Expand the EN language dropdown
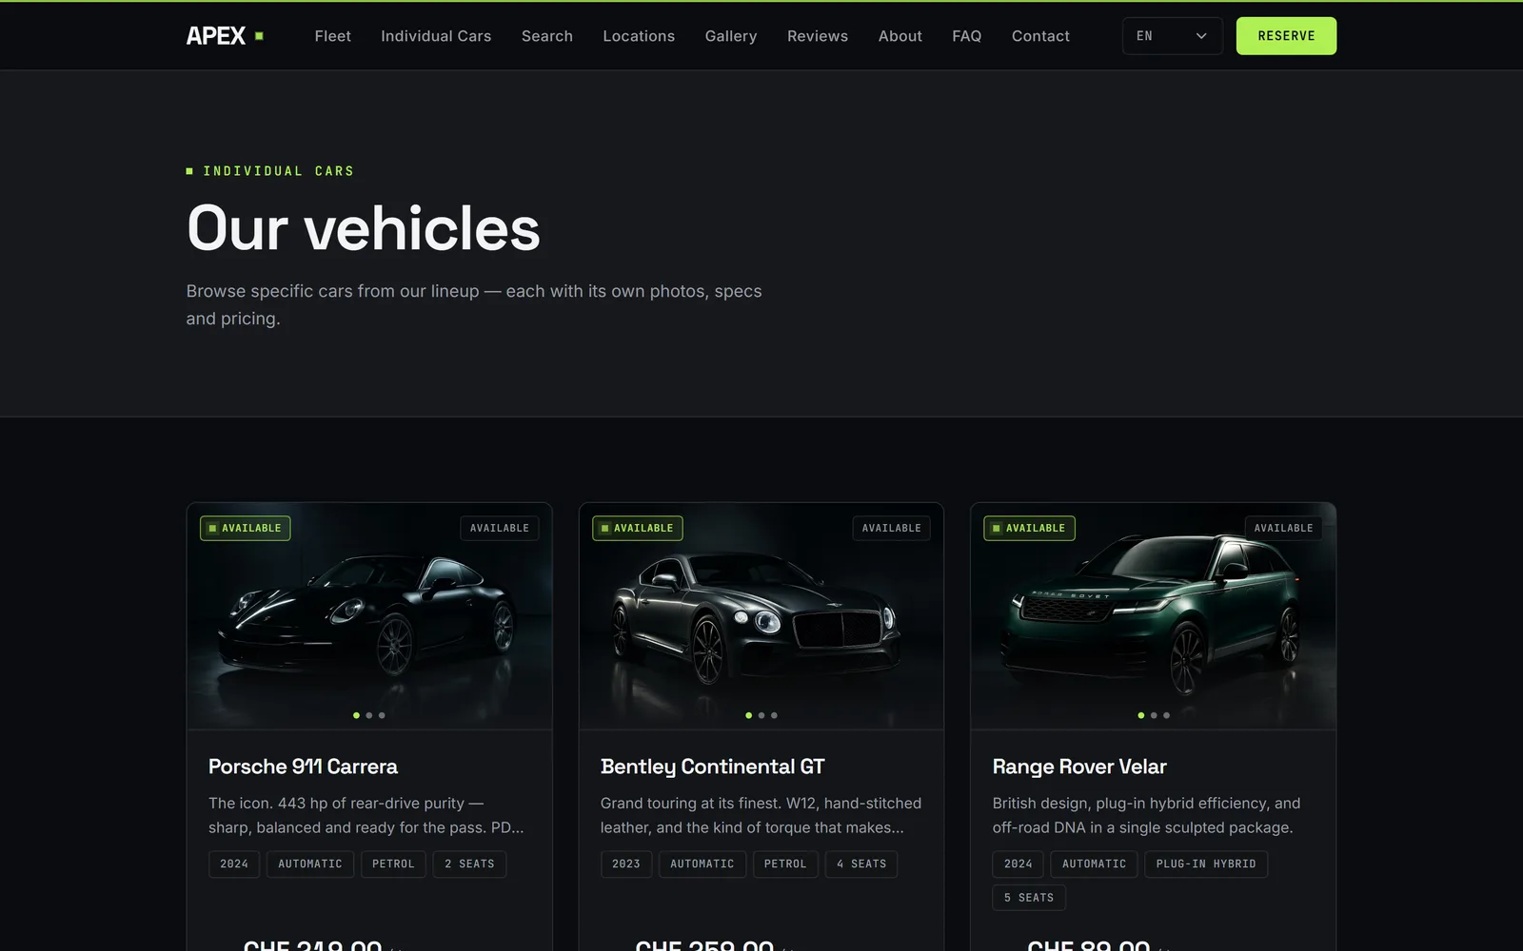Viewport: 1523px width, 951px height. pos(1172,36)
